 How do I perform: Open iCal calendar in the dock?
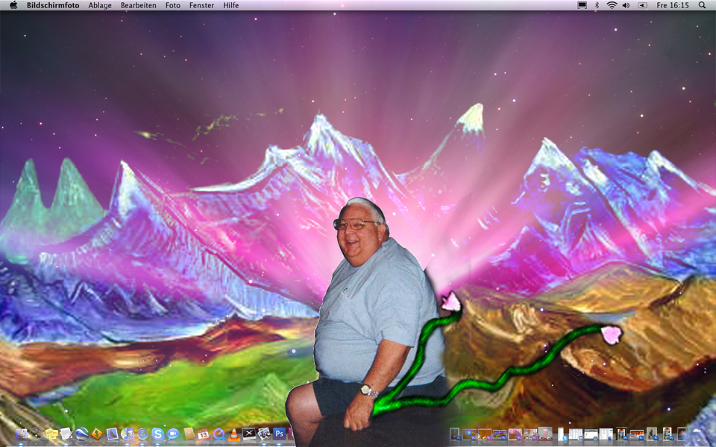(x=203, y=434)
